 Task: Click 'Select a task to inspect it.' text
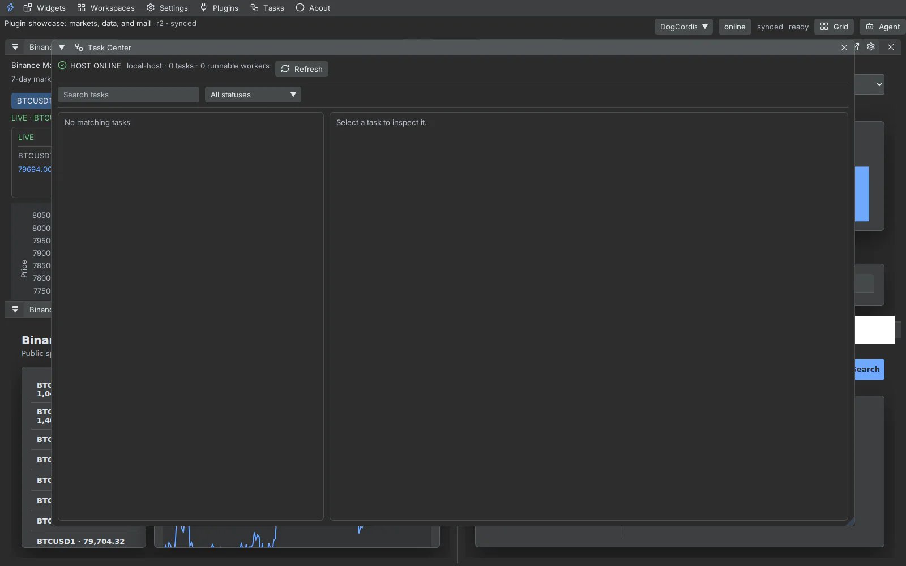click(382, 122)
